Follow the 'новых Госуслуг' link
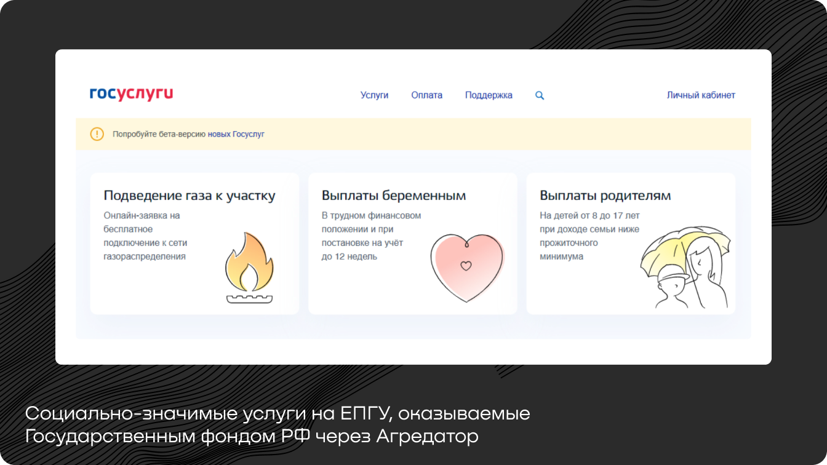Viewport: 827px width, 465px height. [236, 134]
